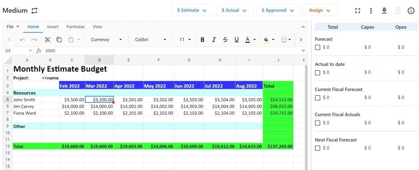
Task: Open the name box D5 dropdown
Action: click(x=30, y=51)
